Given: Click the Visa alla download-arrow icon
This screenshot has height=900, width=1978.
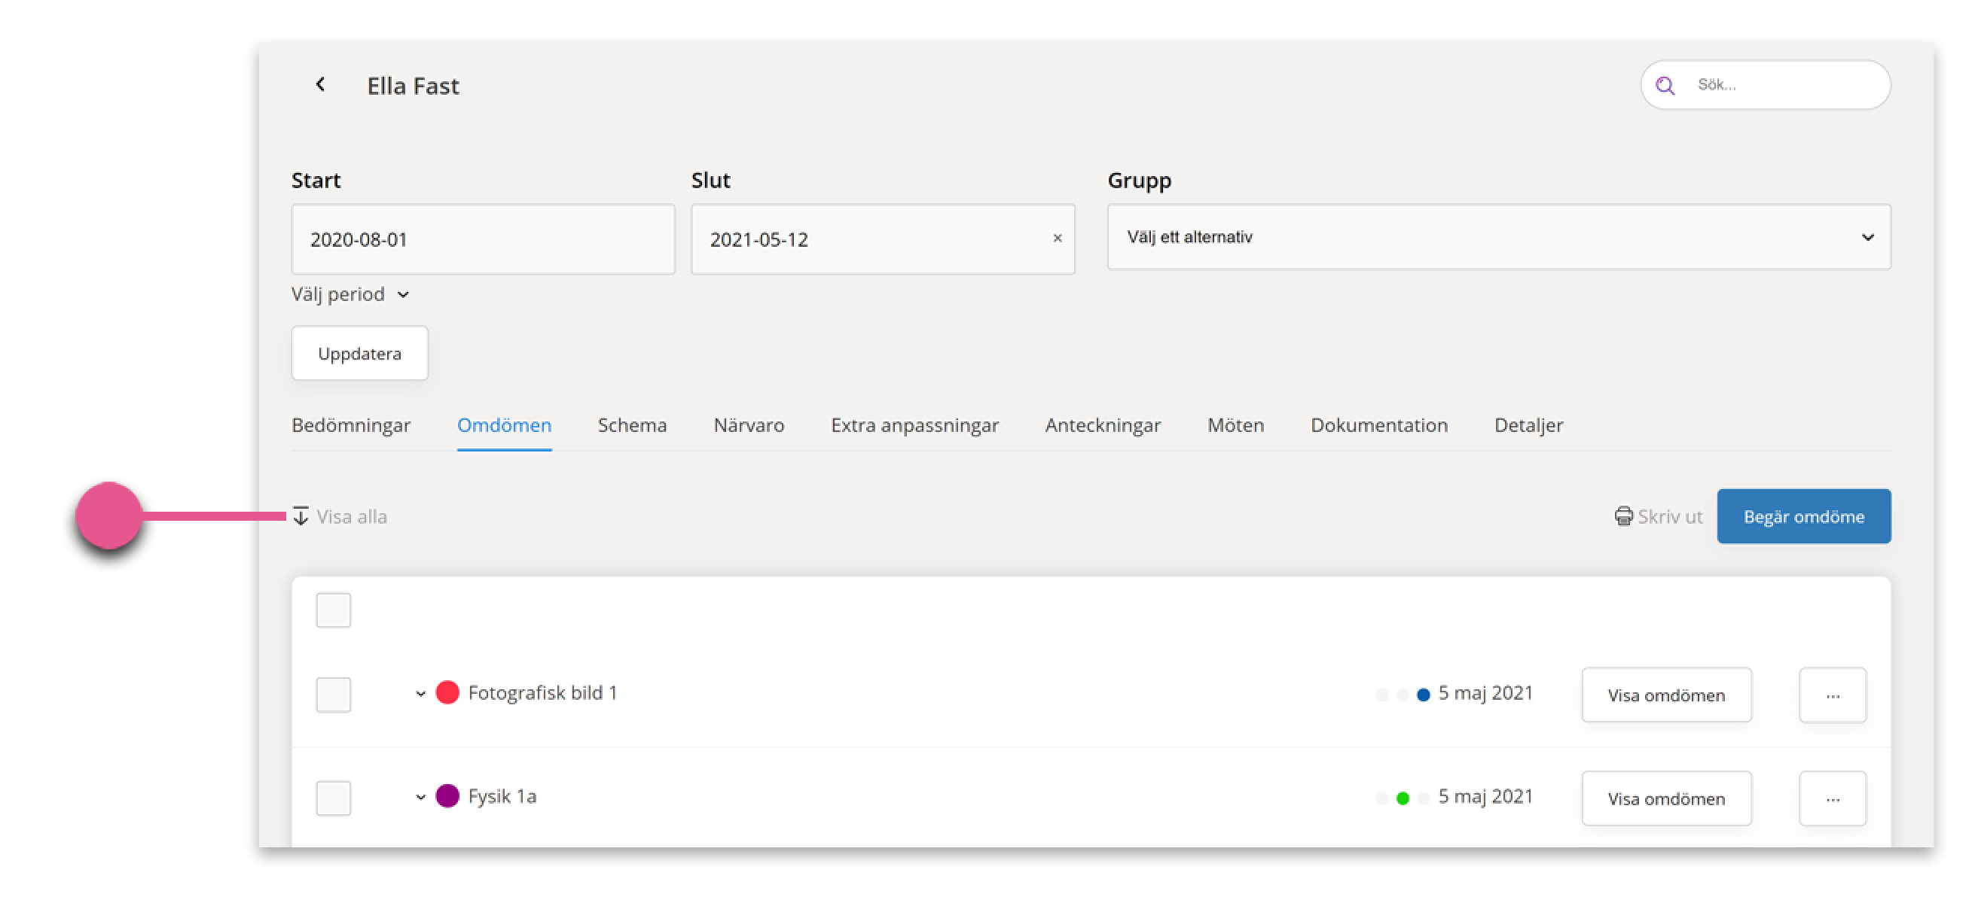Looking at the screenshot, I should (x=301, y=515).
